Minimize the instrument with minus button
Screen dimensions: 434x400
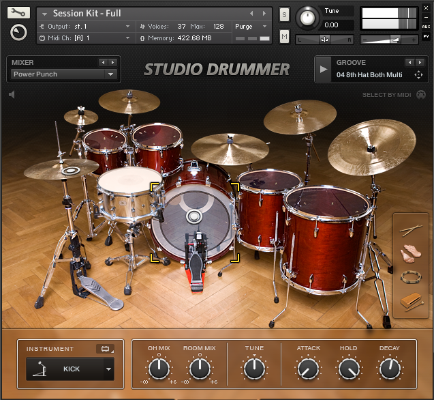point(426,17)
